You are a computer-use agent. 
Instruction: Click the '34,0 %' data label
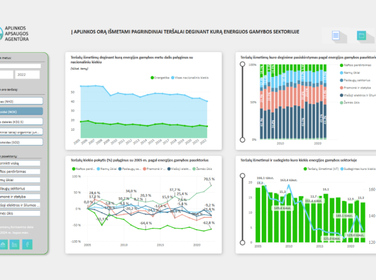(131, 191)
